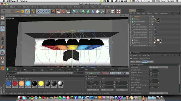Image resolution: width=181 pixels, height=101 pixels.
Task: Open the Projection dropdown
Action: click(159, 67)
